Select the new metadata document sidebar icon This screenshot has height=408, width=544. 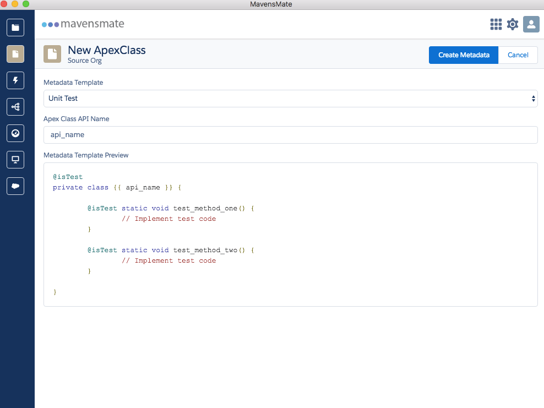[15, 54]
